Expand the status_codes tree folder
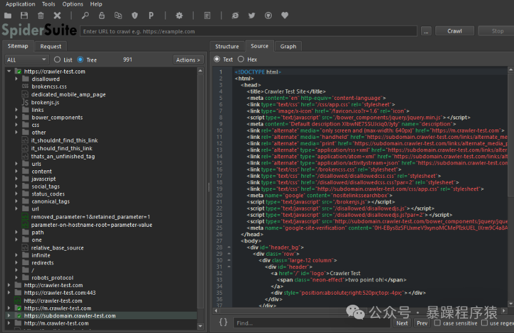This screenshot has height=333, width=514. [x=17, y=194]
